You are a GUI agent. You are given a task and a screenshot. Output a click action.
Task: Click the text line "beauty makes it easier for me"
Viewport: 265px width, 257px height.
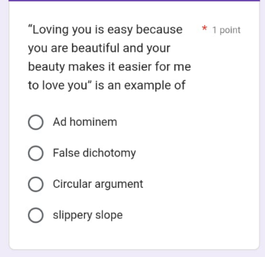point(110,67)
